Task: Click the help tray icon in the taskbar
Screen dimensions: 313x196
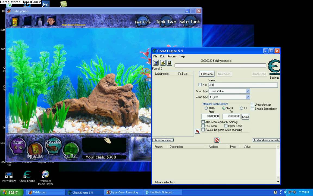Action: coord(275,192)
